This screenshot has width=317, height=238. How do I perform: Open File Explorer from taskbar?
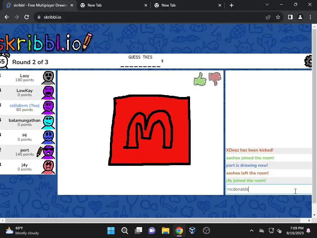coord(165,231)
